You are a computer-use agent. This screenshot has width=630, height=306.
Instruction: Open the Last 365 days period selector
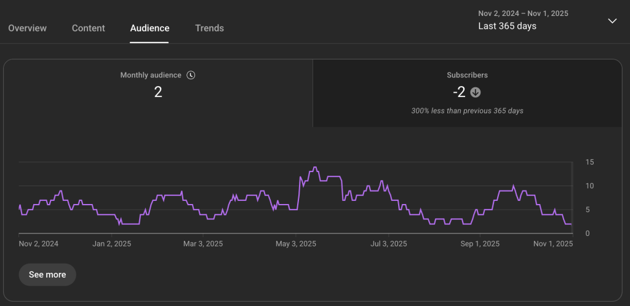click(x=507, y=26)
